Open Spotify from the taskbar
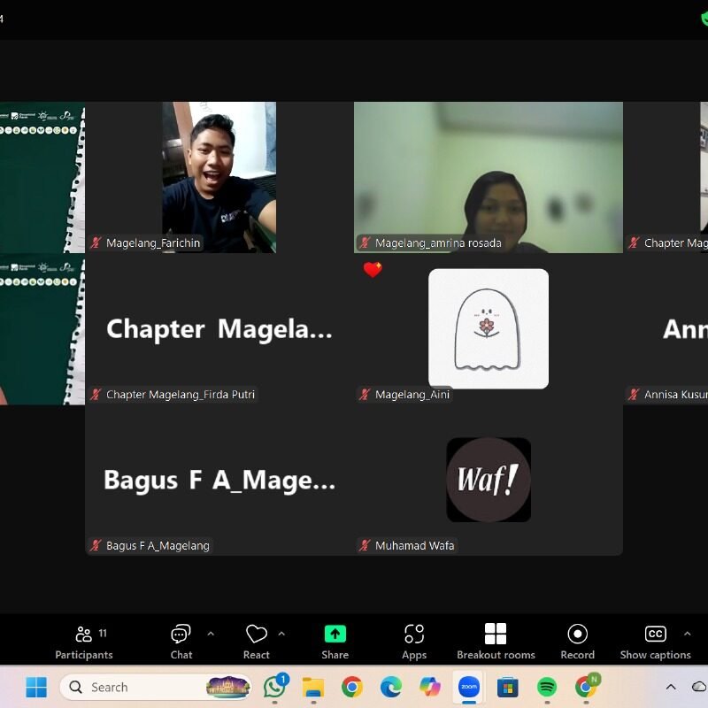This screenshot has height=708, width=708. (547, 687)
